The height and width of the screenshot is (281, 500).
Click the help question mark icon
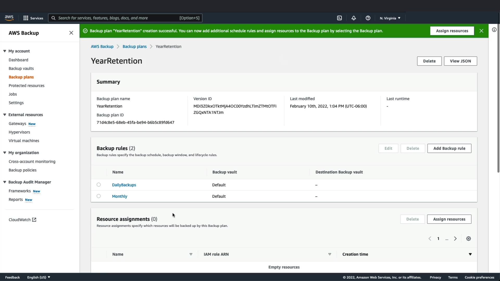pyautogui.click(x=368, y=18)
